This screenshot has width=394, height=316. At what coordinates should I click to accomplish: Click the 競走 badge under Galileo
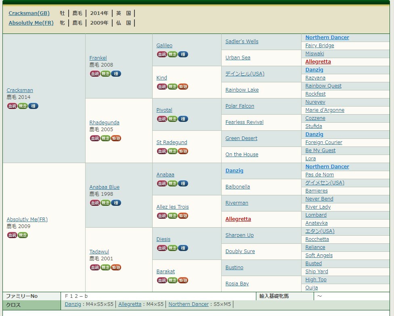pos(172,54)
